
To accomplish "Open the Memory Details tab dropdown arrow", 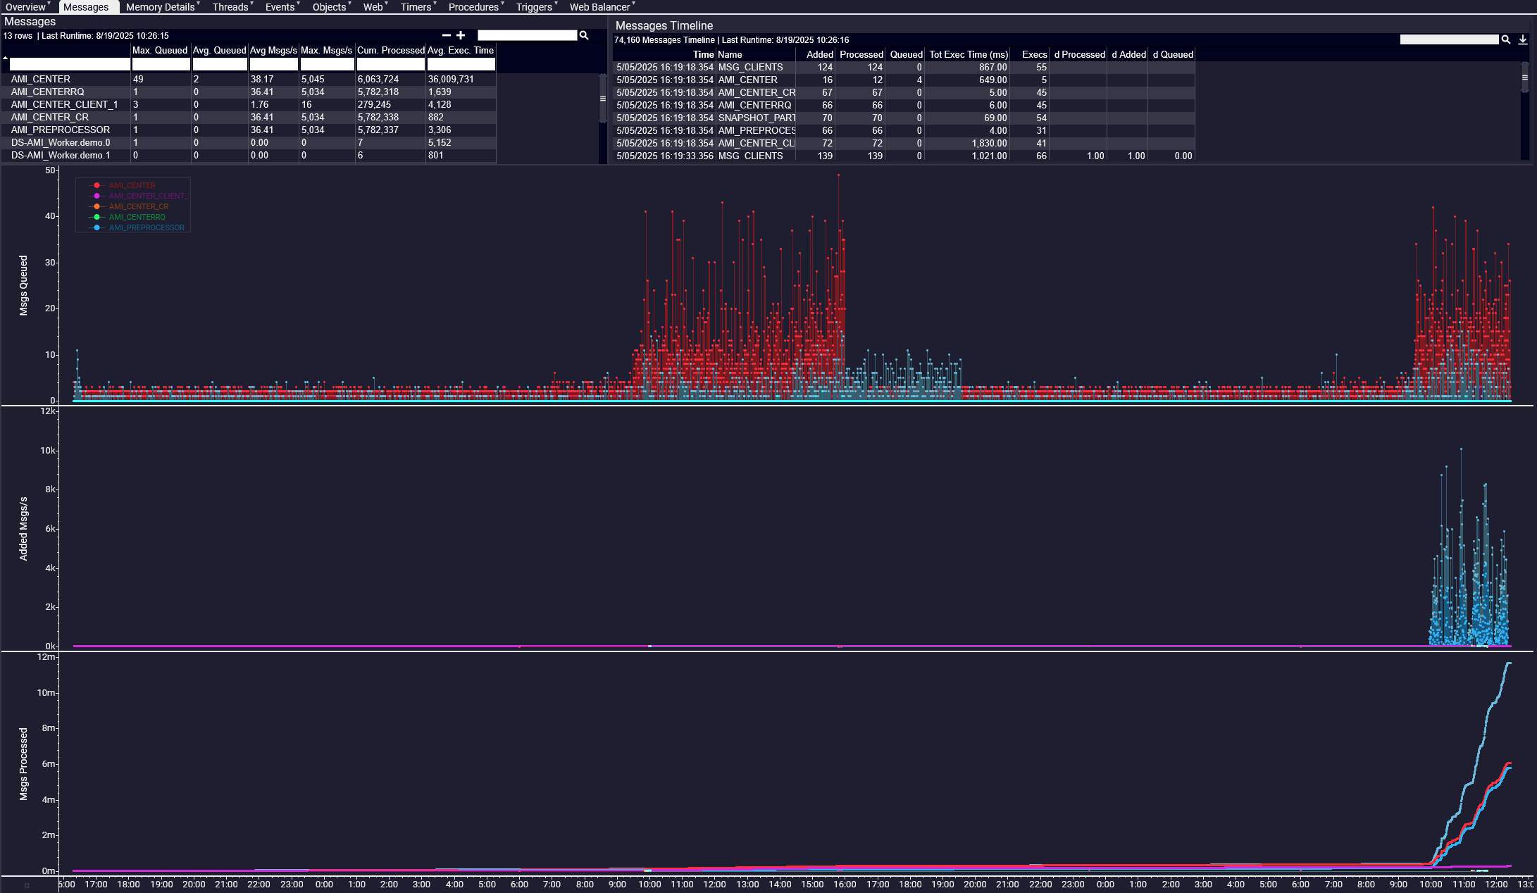I will click(199, 4).
